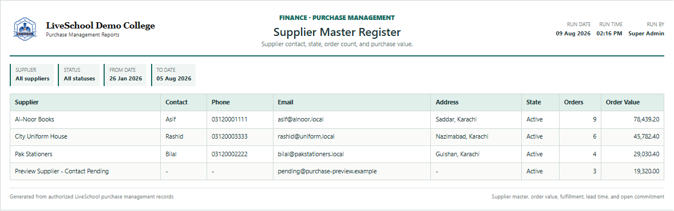The width and height of the screenshot is (674, 211).
Task: Click address Nazimabad, Karachi
Action: [x=462, y=137]
